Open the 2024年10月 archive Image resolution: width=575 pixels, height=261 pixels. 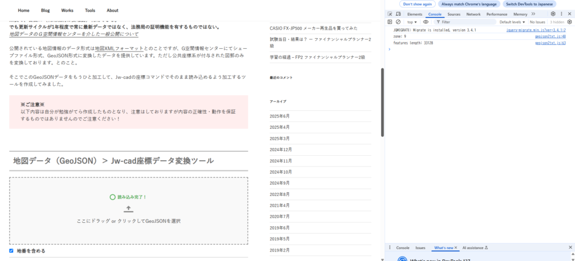click(281, 172)
